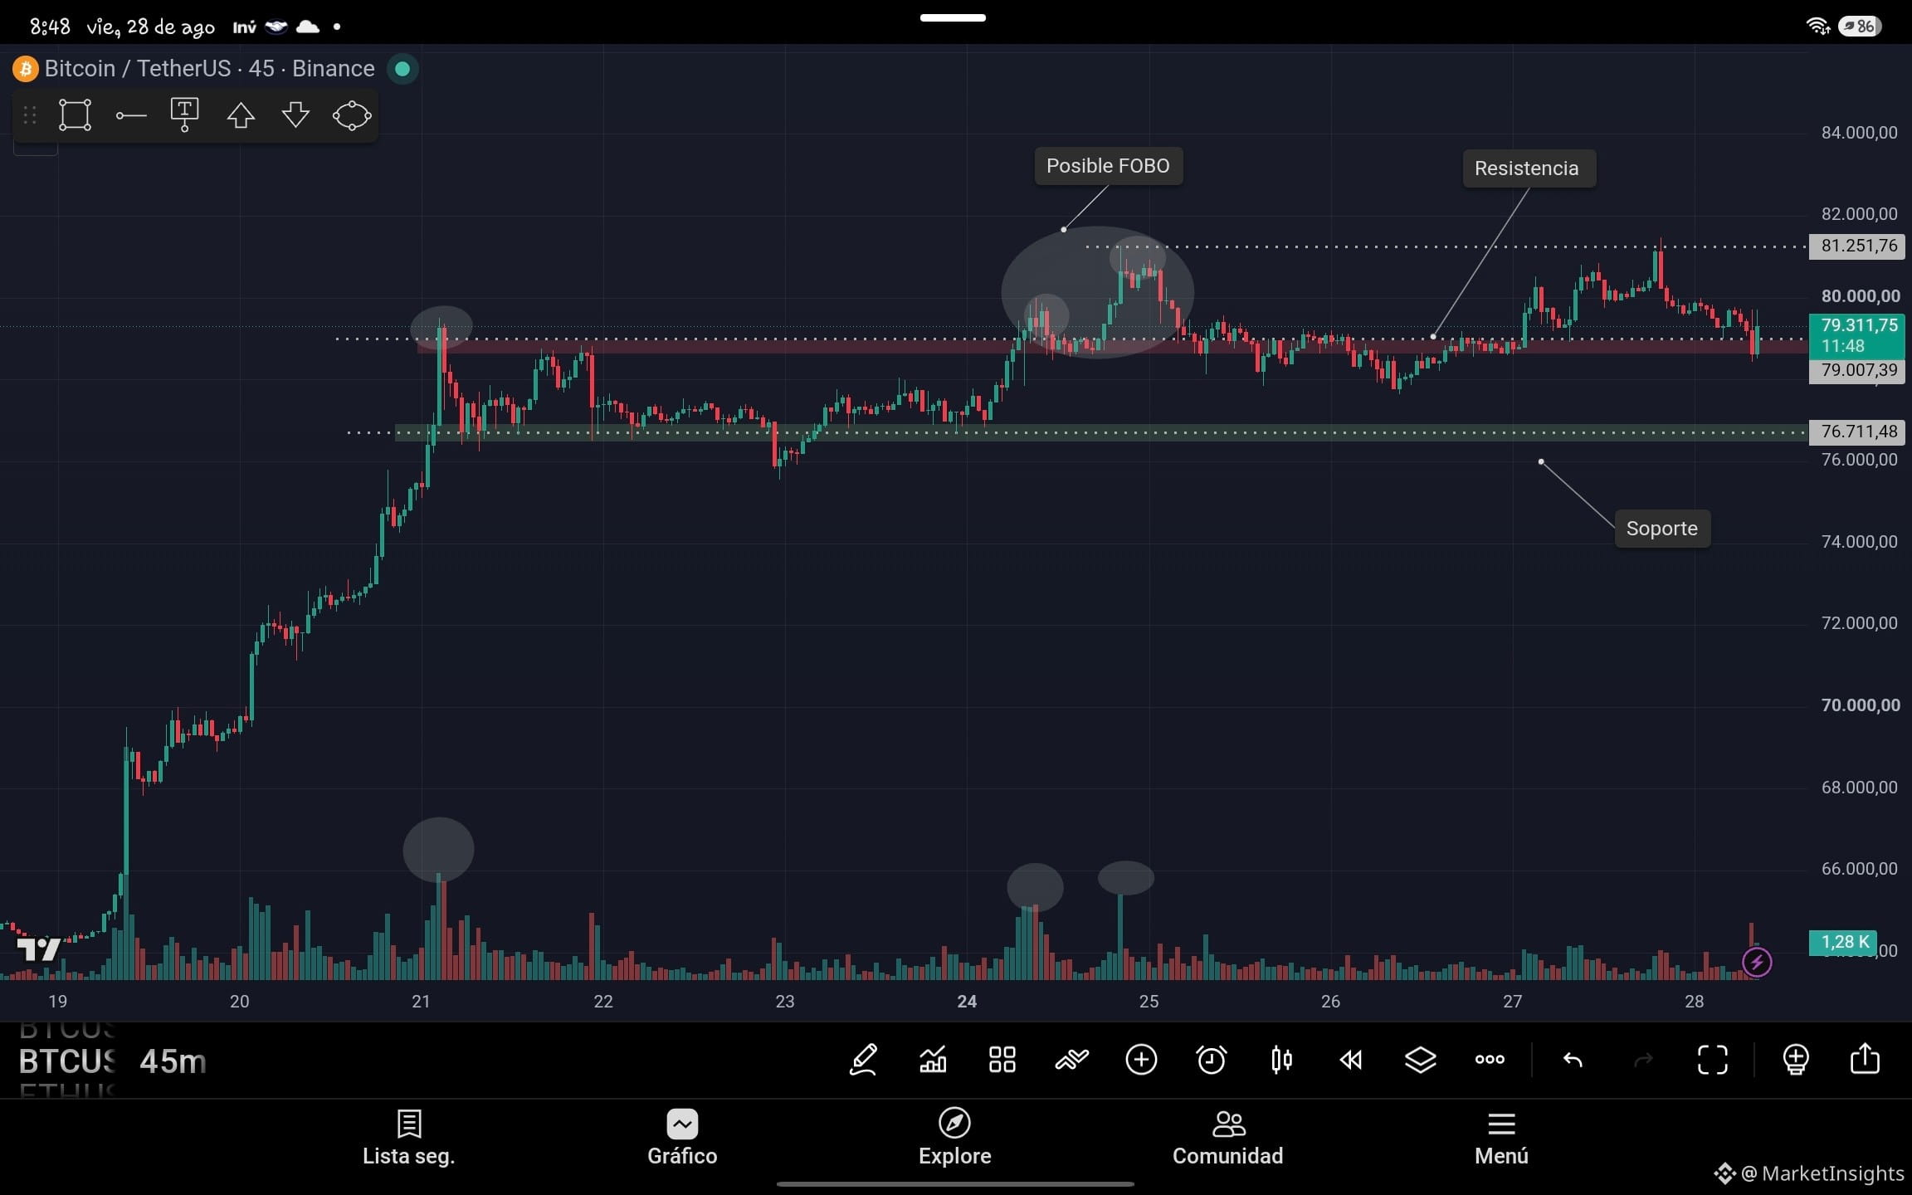Add symbol with the plus circle icon
The height and width of the screenshot is (1195, 1912).
pos(1141,1060)
